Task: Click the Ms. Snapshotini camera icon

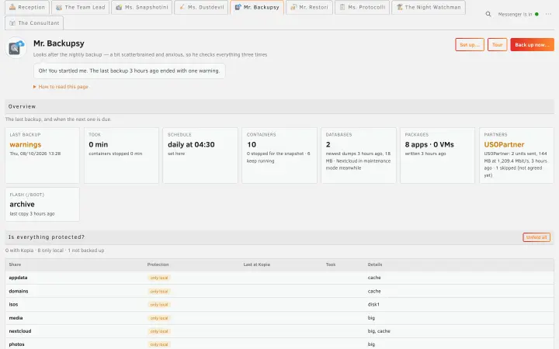Action: tap(119, 7)
